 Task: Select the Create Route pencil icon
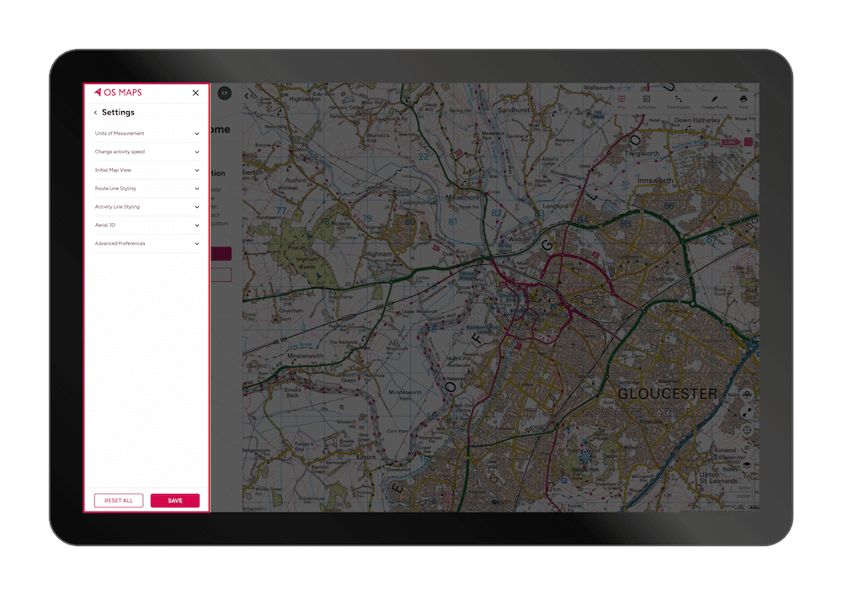714,98
